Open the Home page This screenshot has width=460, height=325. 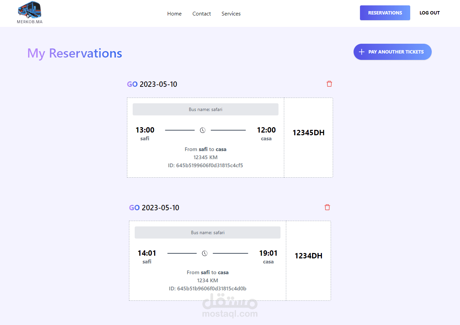(174, 14)
